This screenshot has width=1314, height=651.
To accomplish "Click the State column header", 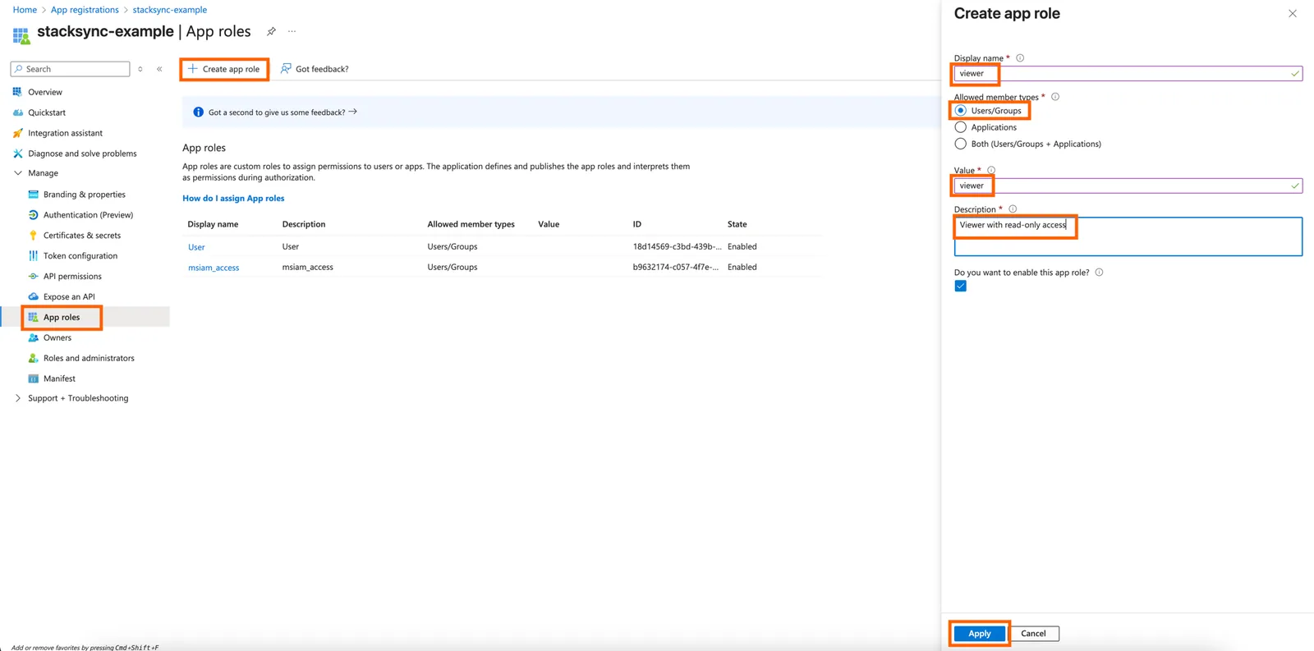I will 737,224.
